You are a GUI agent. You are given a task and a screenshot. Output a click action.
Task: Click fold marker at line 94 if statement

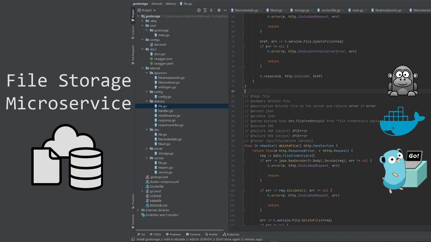(243, 161)
